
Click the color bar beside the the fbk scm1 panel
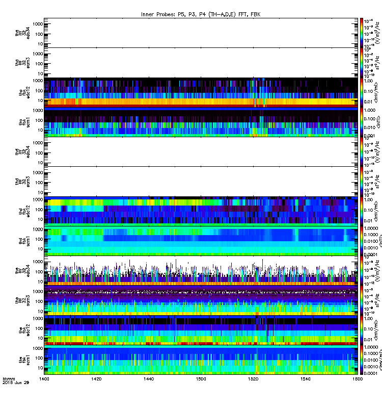coord(362,360)
